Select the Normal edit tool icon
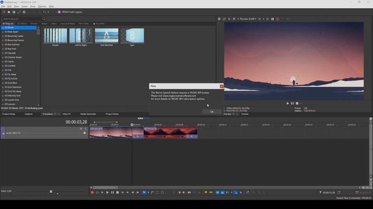 coord(144,192)
